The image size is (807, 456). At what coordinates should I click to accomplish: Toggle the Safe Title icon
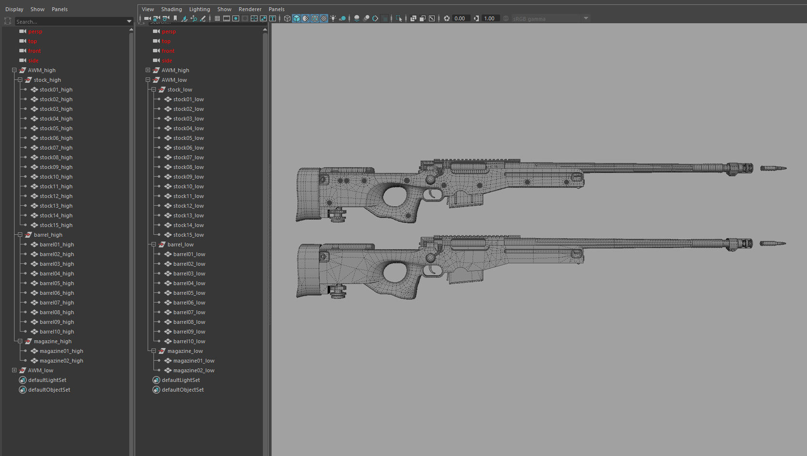tap(273, 18)
